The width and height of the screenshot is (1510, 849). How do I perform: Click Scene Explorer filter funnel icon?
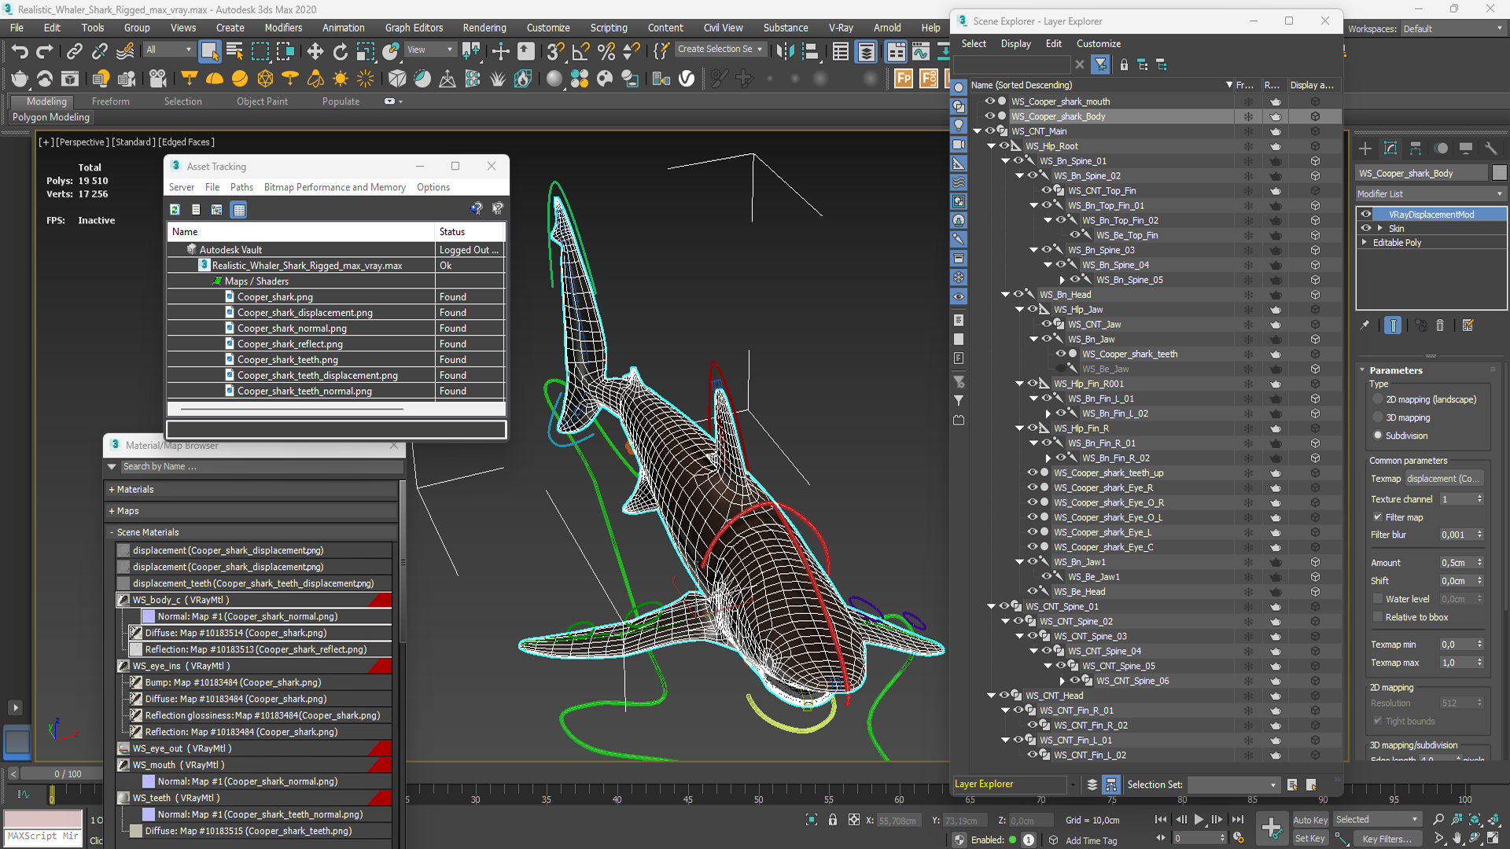click(1100, 64)
